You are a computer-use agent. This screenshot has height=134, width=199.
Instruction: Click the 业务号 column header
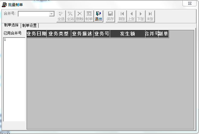pyautogui.click(x=102, y=34)
